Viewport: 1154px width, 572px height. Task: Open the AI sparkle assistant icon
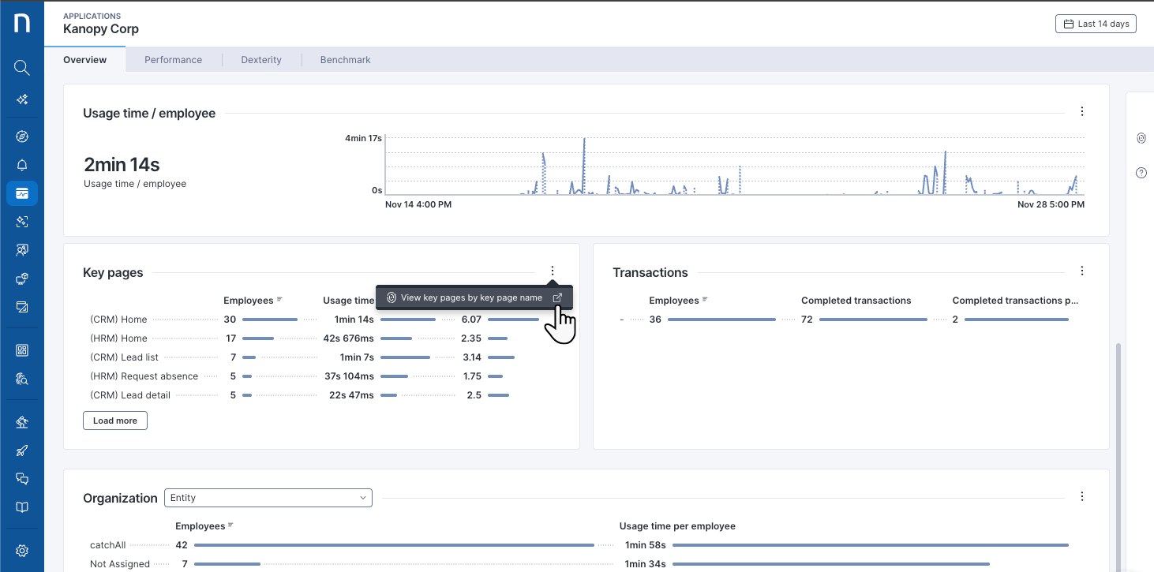[22, 99]
